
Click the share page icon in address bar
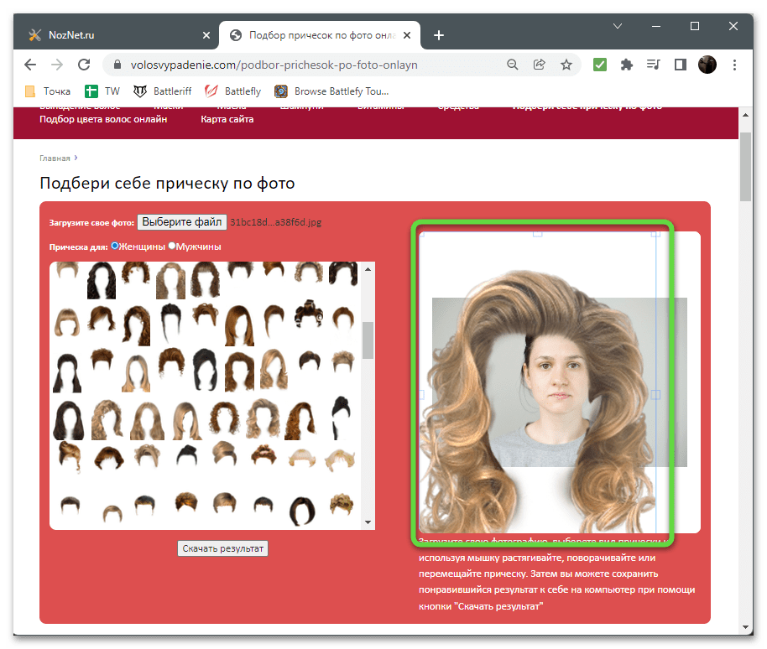[x=540, y=65]
